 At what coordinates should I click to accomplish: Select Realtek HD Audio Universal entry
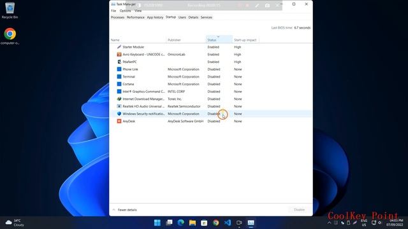[x=143, y=106]
